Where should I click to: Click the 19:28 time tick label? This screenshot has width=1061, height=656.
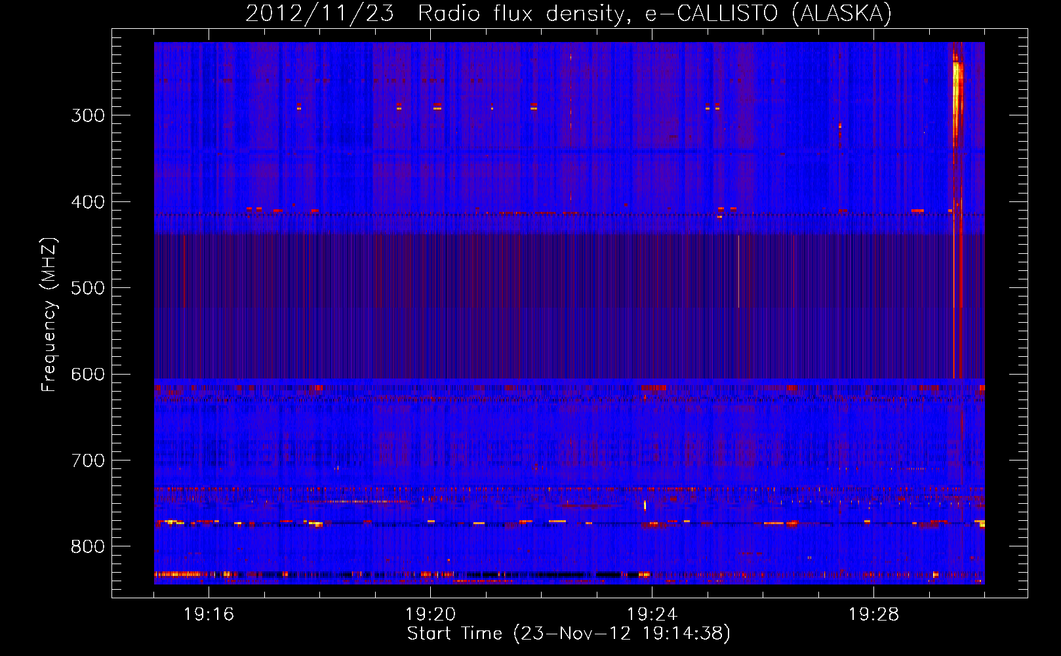point(874,615)
